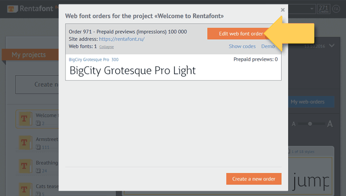Viewport: 346px width, 196px height.
Task: Click Create a new order button
Action: tap(254, 179)
